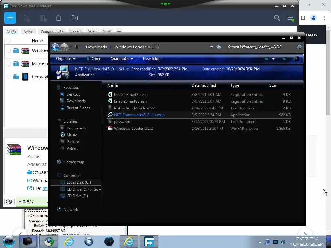Click the Windows Start orb
This screenshot has width=331, height=248.
tap(9, 242)
